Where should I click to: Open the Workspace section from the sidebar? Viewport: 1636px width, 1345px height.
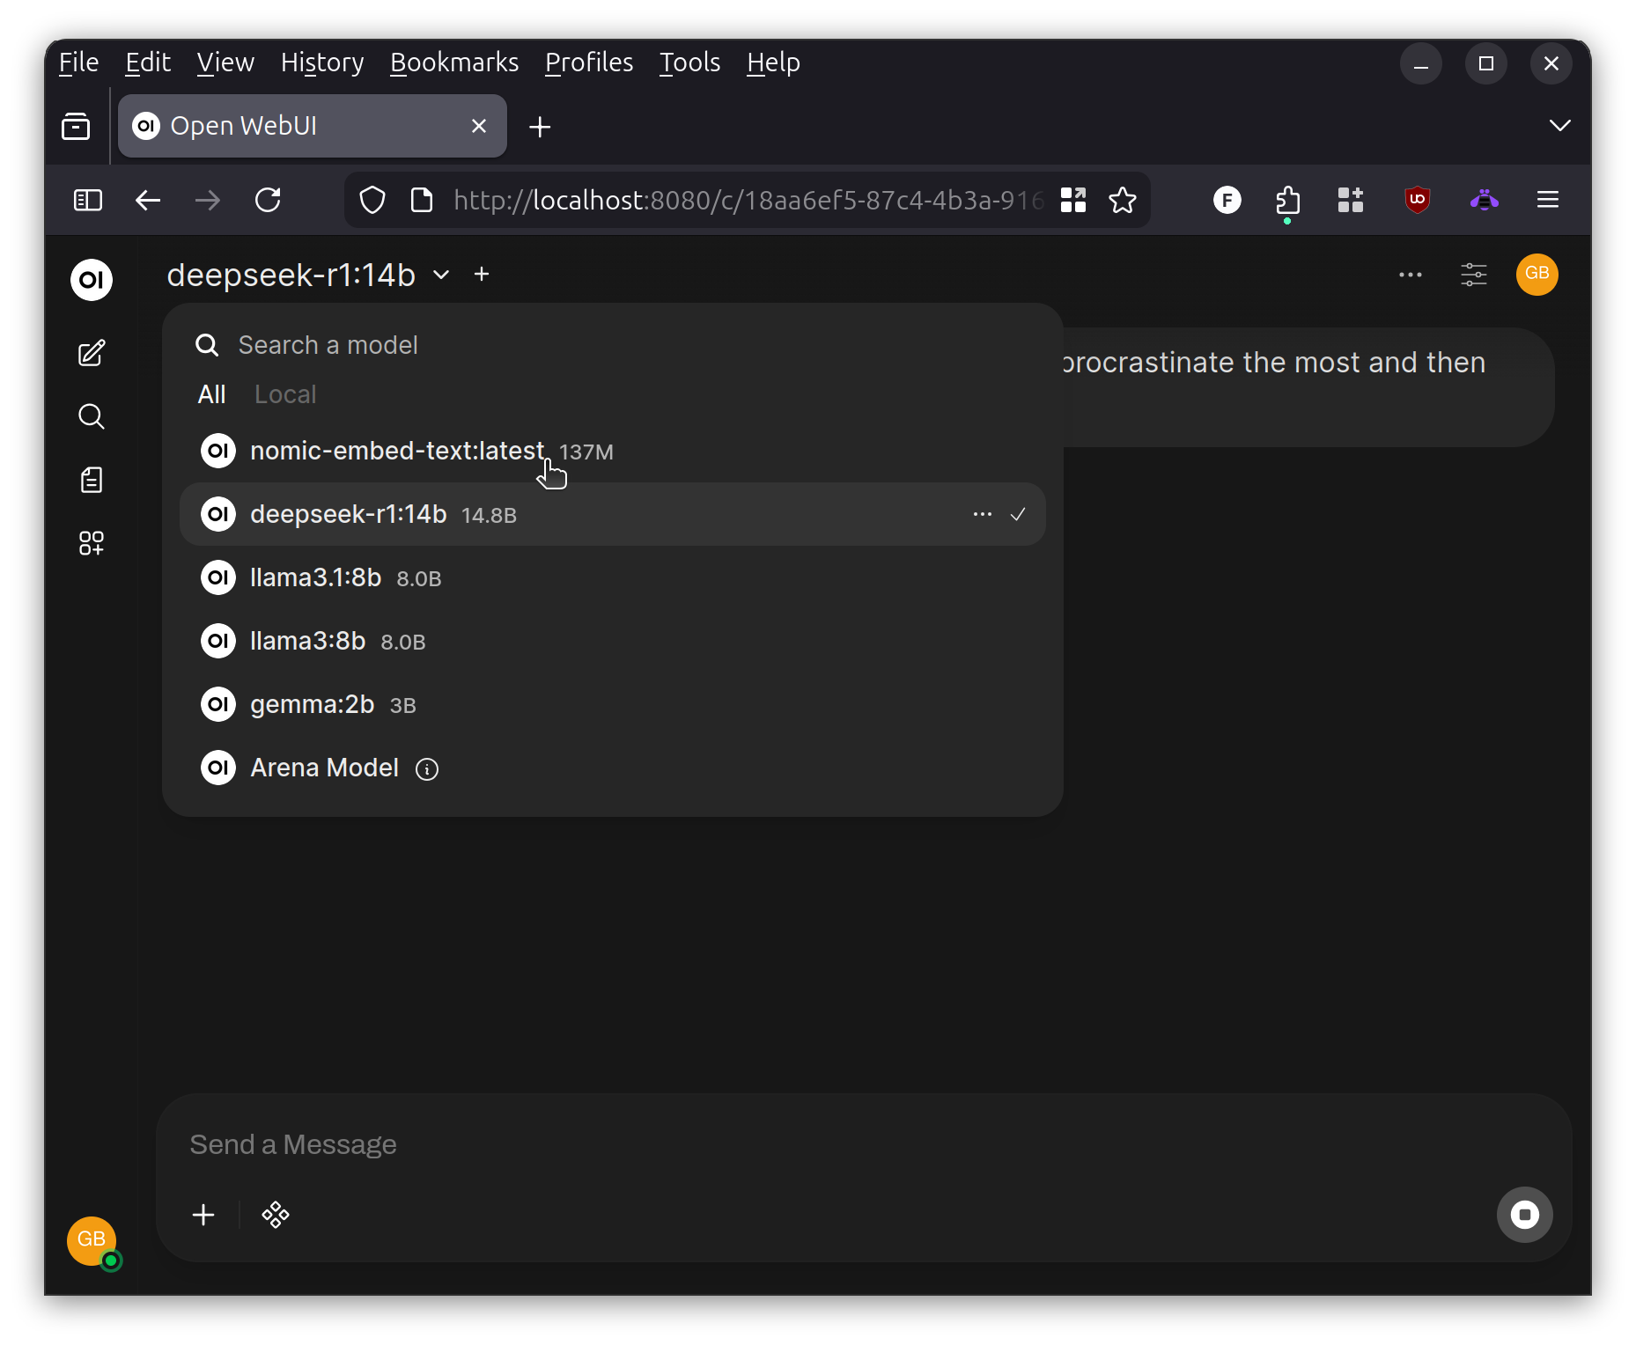click(x=91, y=543)
